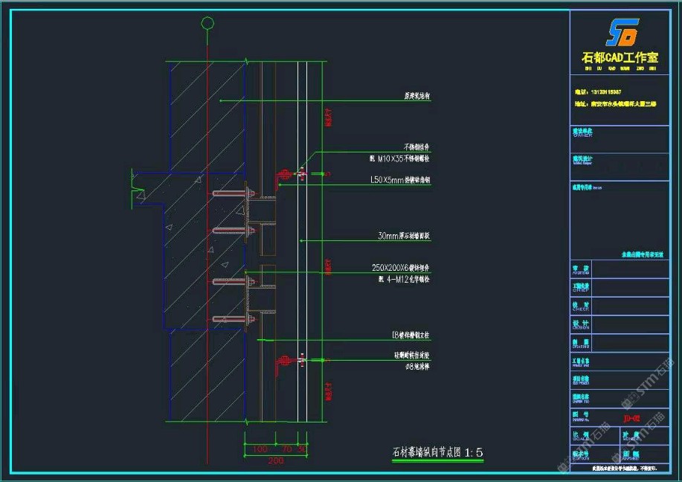
Task: Select the grid axis bubble circle at top
Action: tap(208, 24)
